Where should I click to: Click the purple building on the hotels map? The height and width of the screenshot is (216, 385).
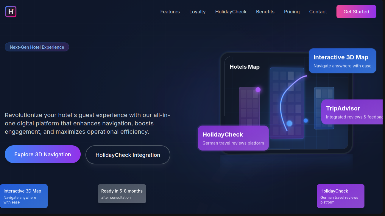pyautogui.click(x=249, y=106)
